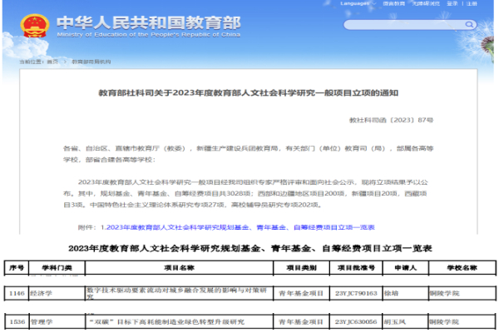Viewport: 499px width, 333px height.
Task: Select serial number cell 1146
Action: [17, 293]
